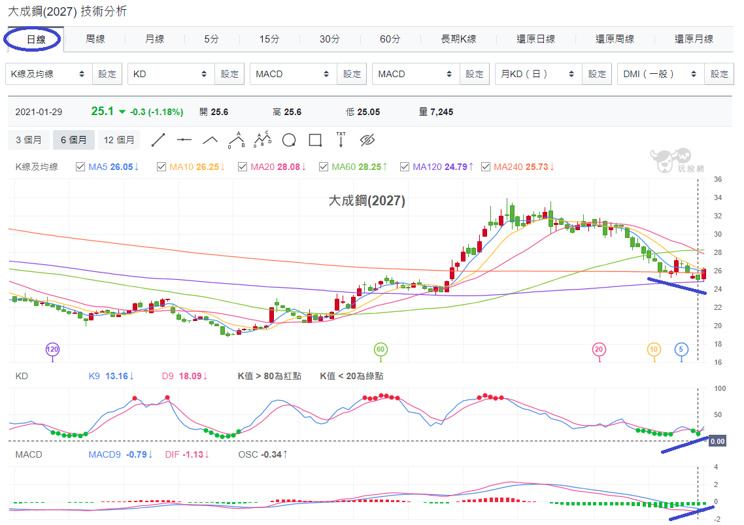Toggle the MA240 moving average checkbox
The width and height of the screenshot is (744, 525).
click(485, 167)
